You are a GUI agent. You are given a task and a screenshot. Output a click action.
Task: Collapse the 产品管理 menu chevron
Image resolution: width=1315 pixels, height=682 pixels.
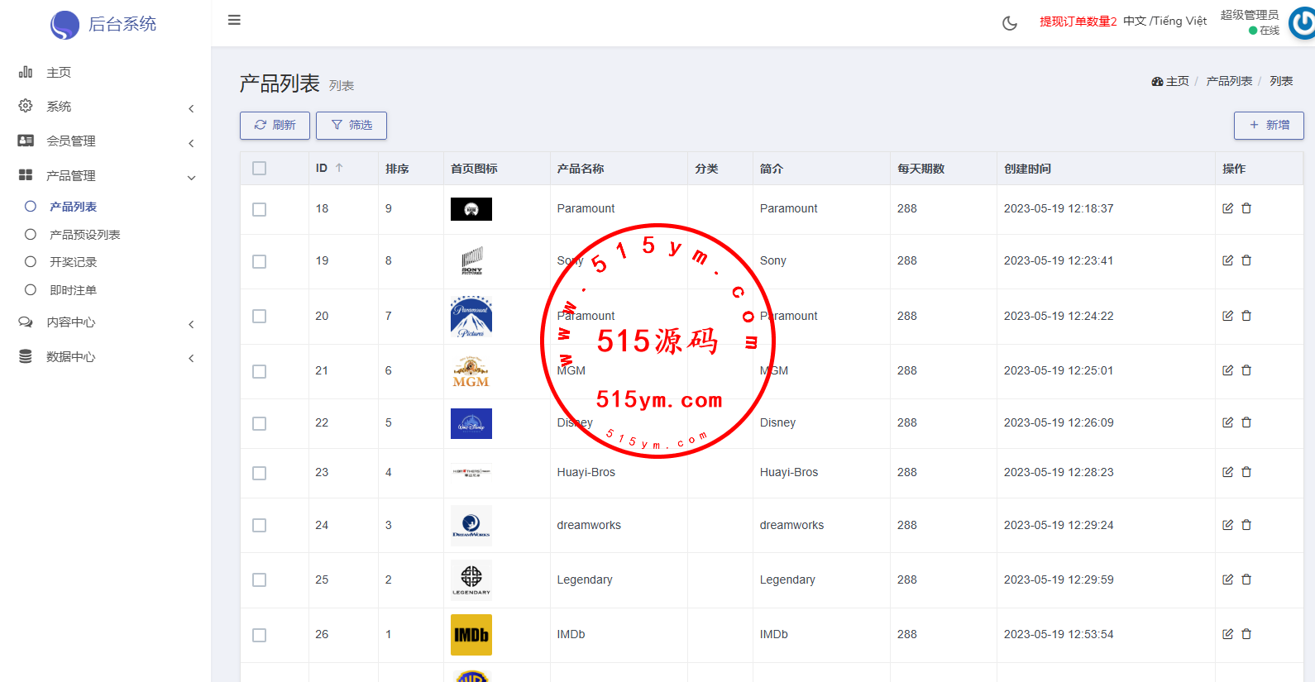[191, 178]
